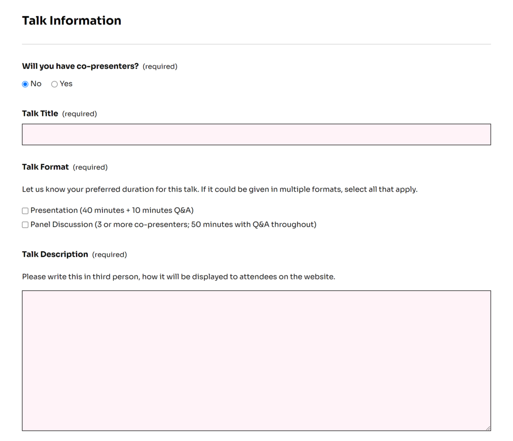Click the "Let us know your preferred duration" hint
The width and height of the screenshot is (513, 441).
[219, 190]
